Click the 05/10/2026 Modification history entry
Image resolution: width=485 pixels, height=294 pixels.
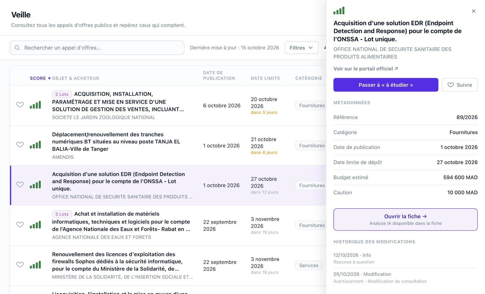pyautogui.click(x=405, y=277)
